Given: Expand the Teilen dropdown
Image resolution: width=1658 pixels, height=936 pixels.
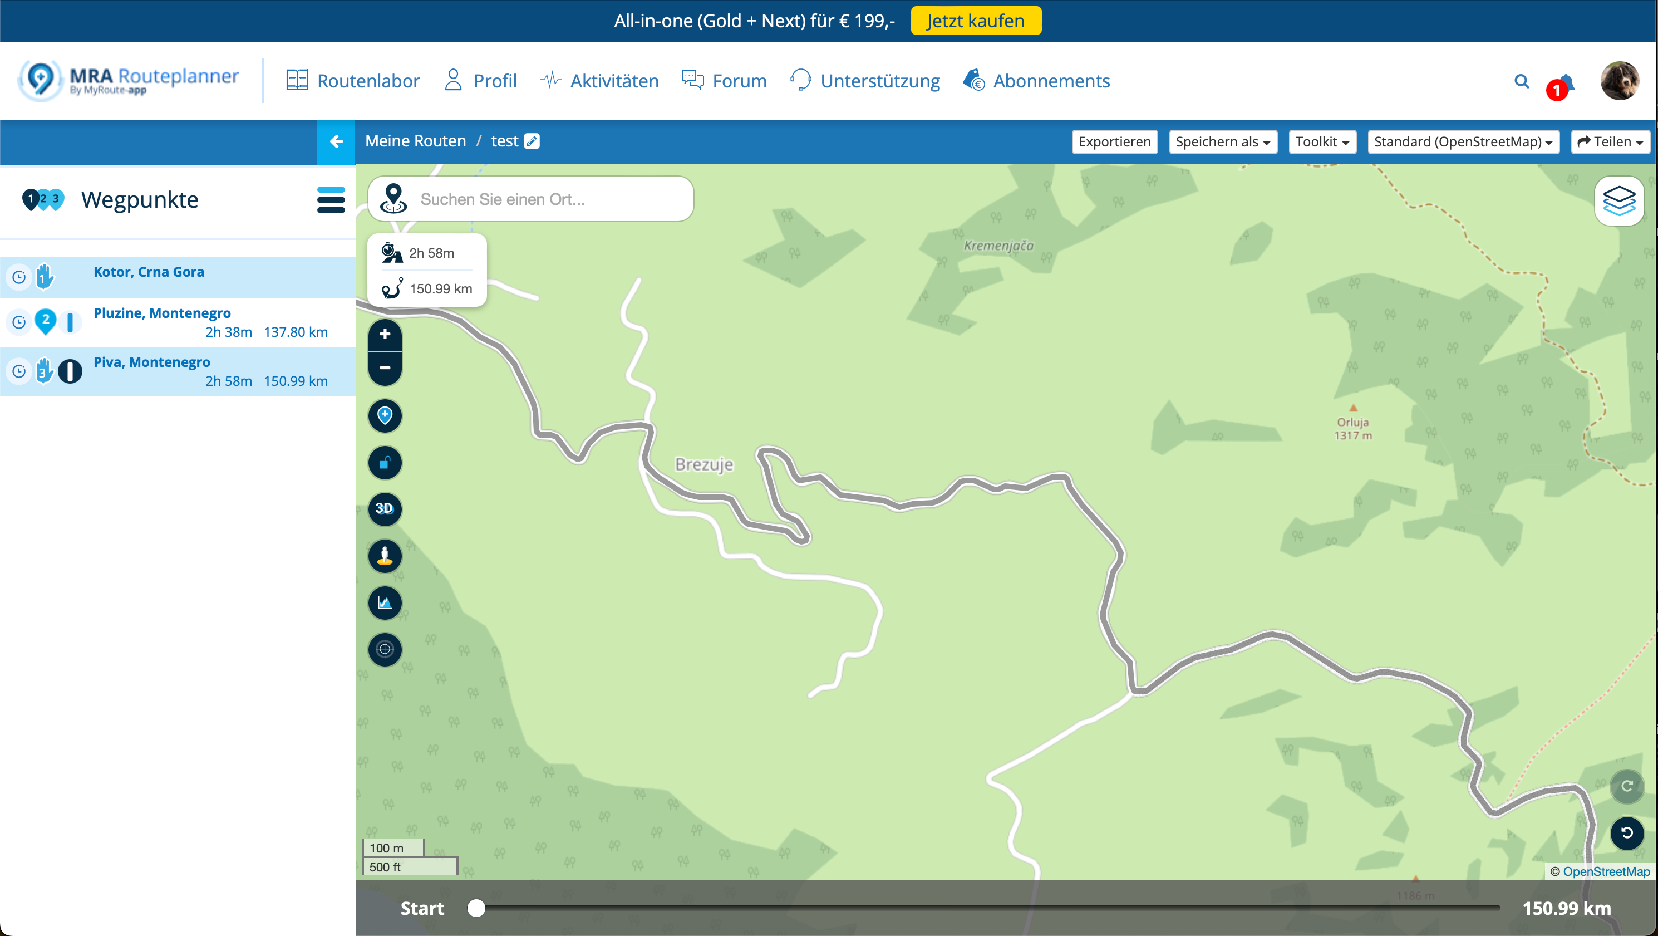Looking at the screenshot, I should (1610, 141).
